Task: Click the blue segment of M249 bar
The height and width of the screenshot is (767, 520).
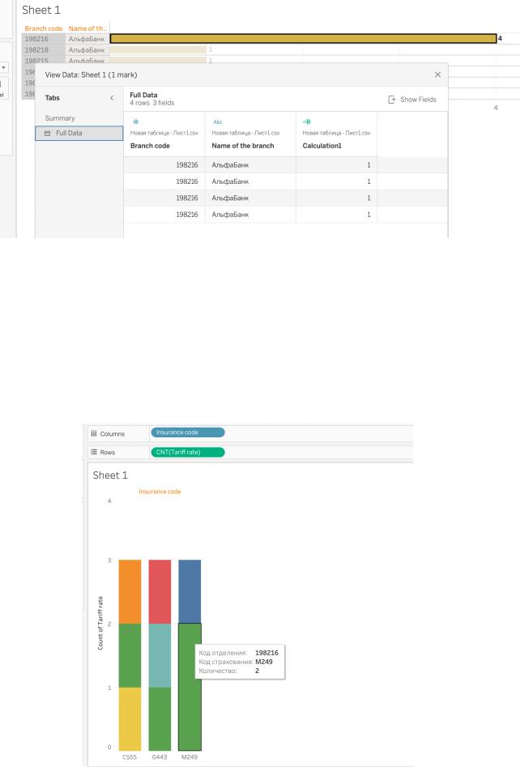Action: click(190, 592)
